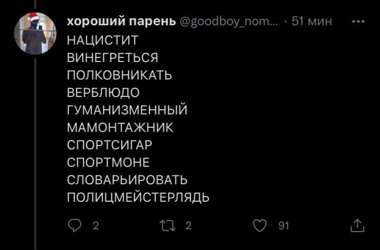
Task: Open the profile name "хороший парень"
Action: (121, 22)
